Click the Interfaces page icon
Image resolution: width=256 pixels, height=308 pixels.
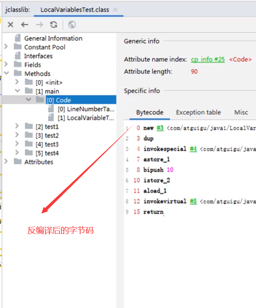pyautogui.click(x=18, y=55)
